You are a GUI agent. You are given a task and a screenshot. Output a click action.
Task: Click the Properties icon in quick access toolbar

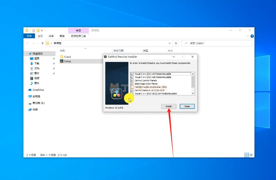[x=33, y=30]
